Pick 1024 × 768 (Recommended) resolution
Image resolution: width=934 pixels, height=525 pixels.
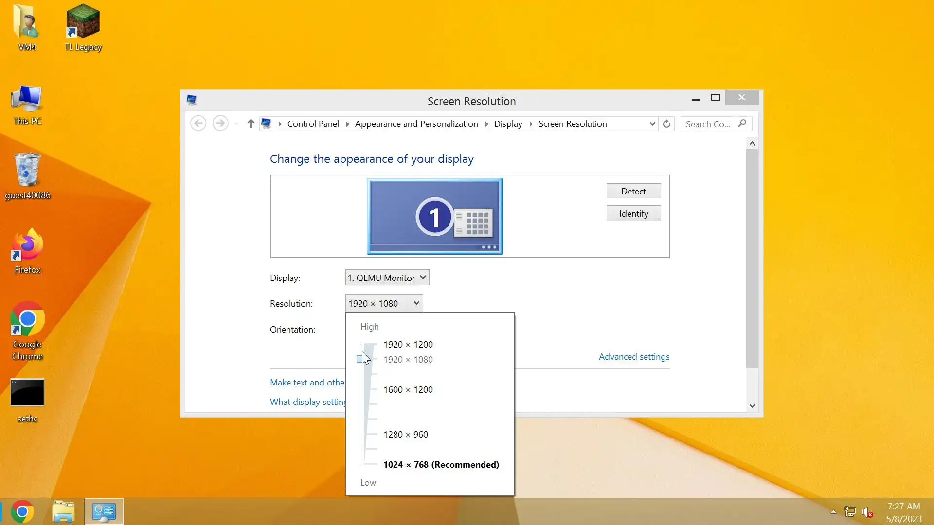(441, 464)
